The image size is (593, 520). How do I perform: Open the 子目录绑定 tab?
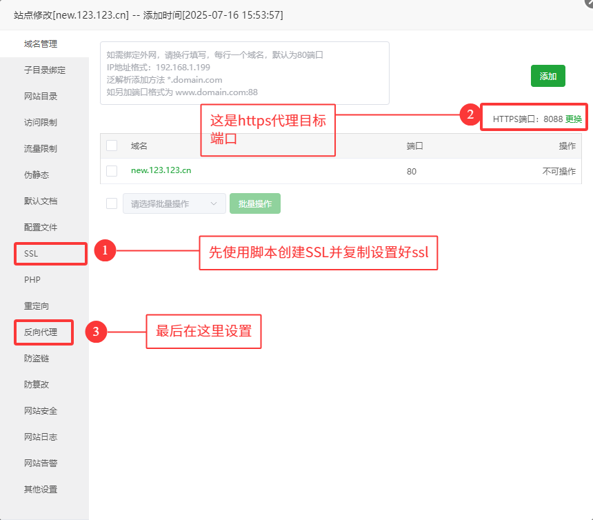(x=45, y=70)
